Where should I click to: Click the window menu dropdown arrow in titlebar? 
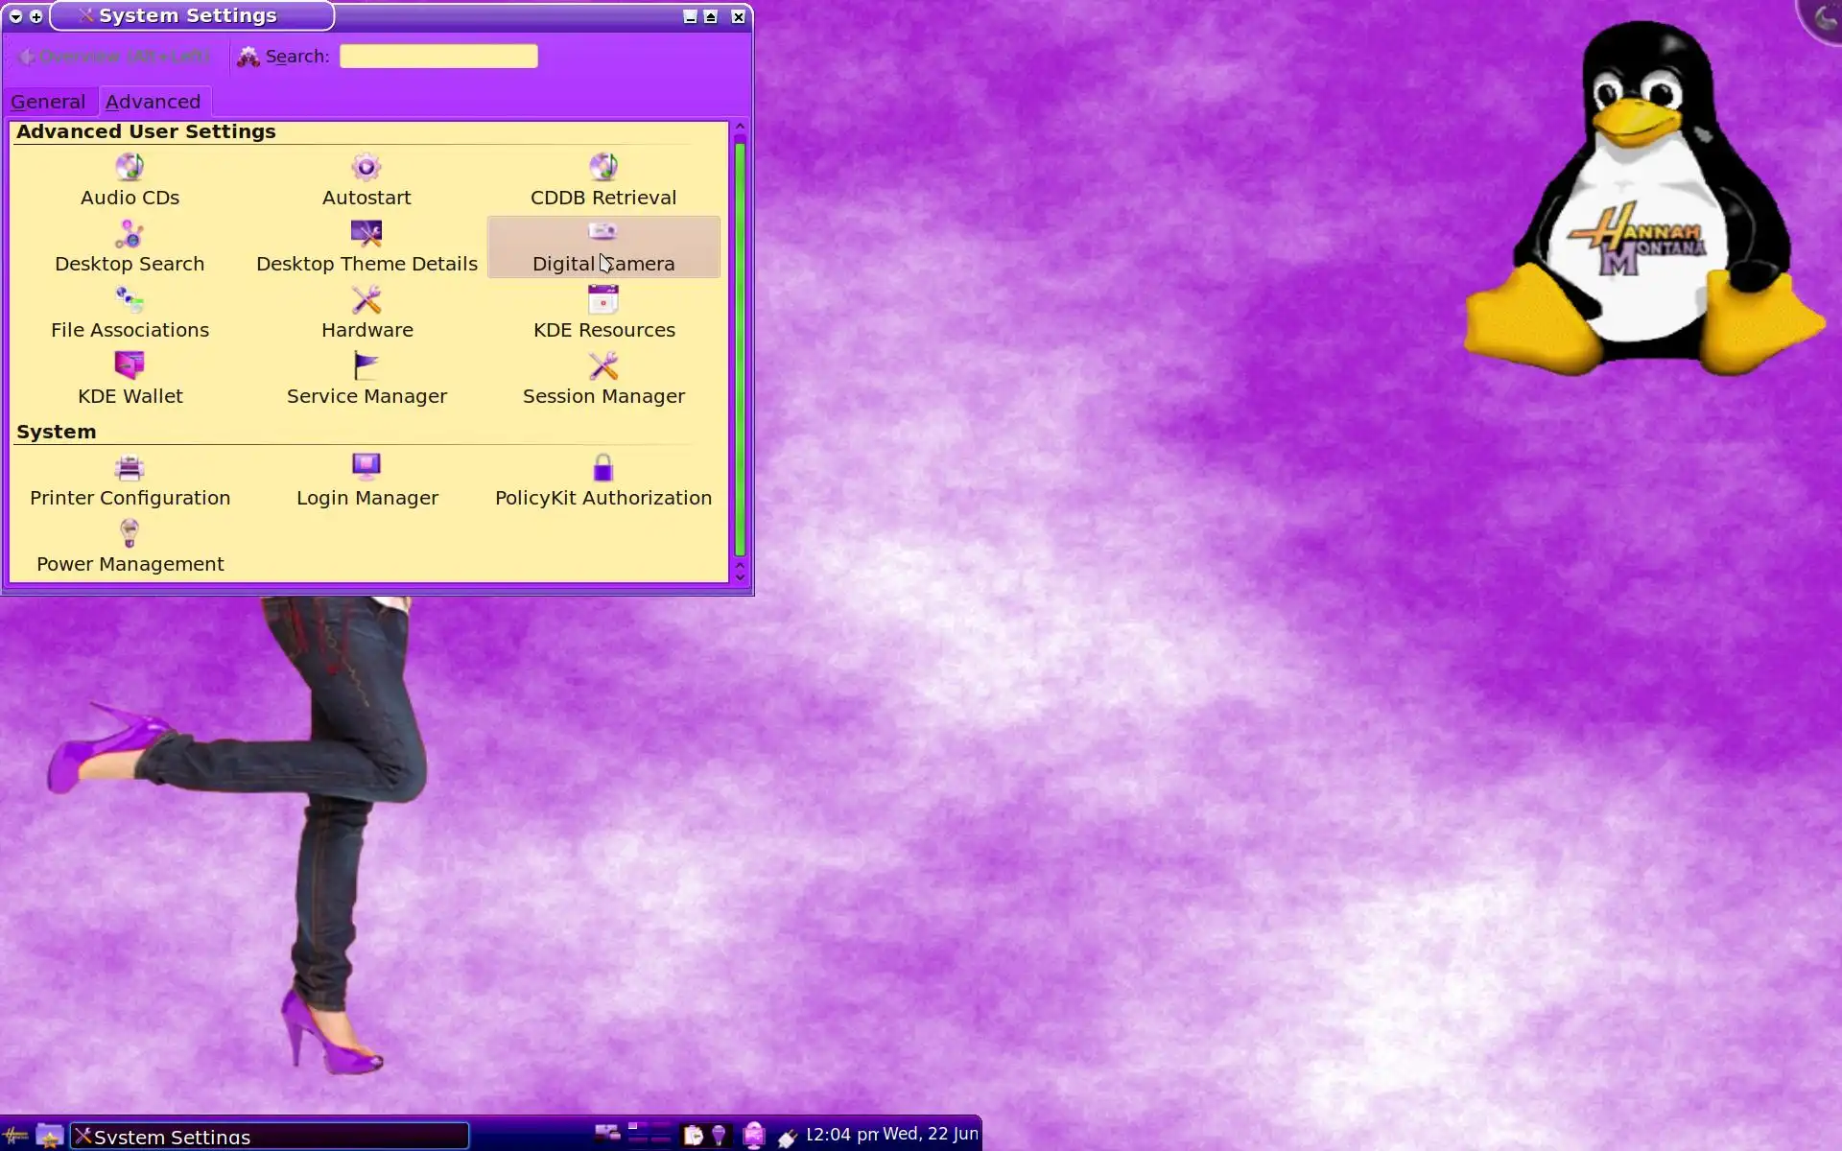(15, 16)
